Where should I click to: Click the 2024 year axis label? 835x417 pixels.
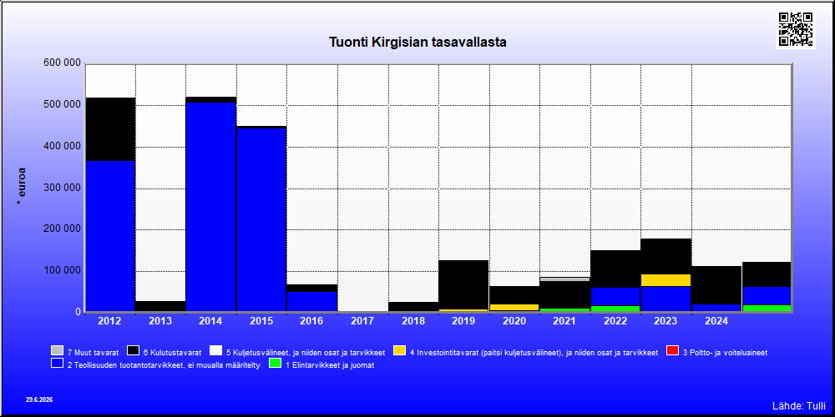(x=716, y=321)
